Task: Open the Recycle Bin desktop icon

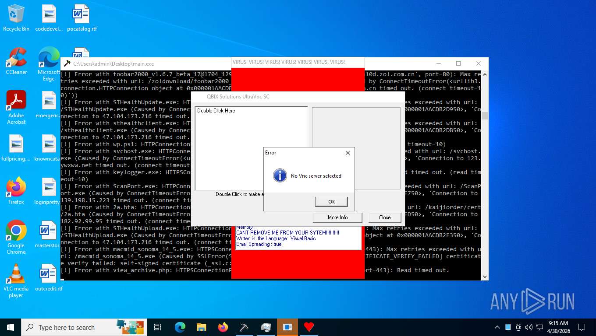Action: (x=16, y=18)
